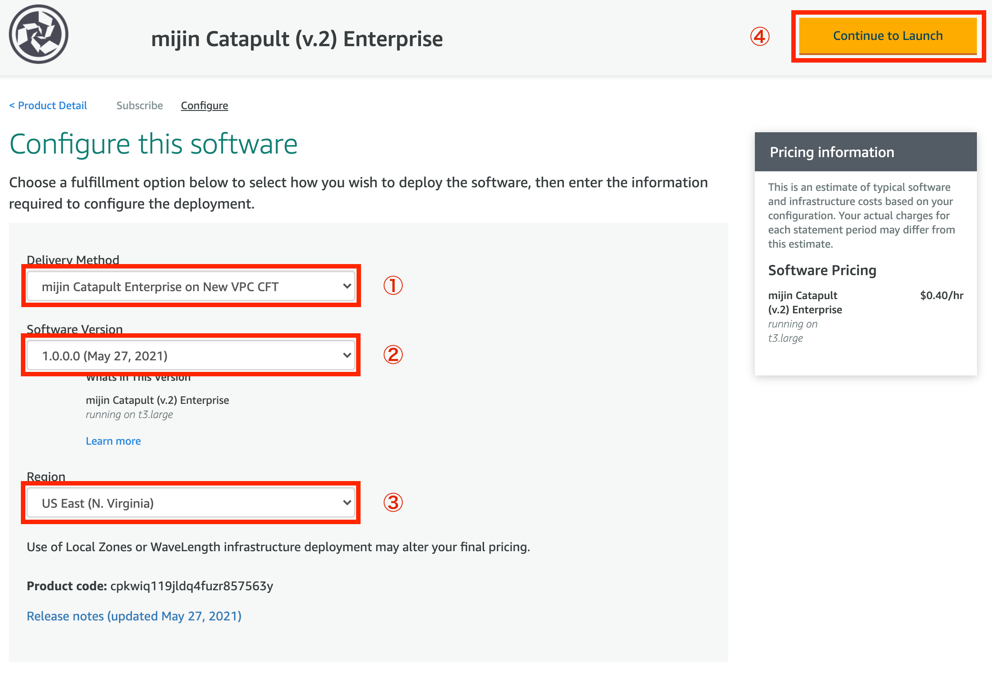Open Release notes updated May 27, 2021

(134, 616)
